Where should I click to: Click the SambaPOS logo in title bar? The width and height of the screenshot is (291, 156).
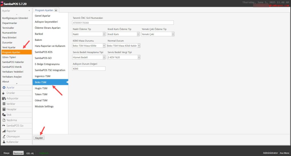click(2, 4)
